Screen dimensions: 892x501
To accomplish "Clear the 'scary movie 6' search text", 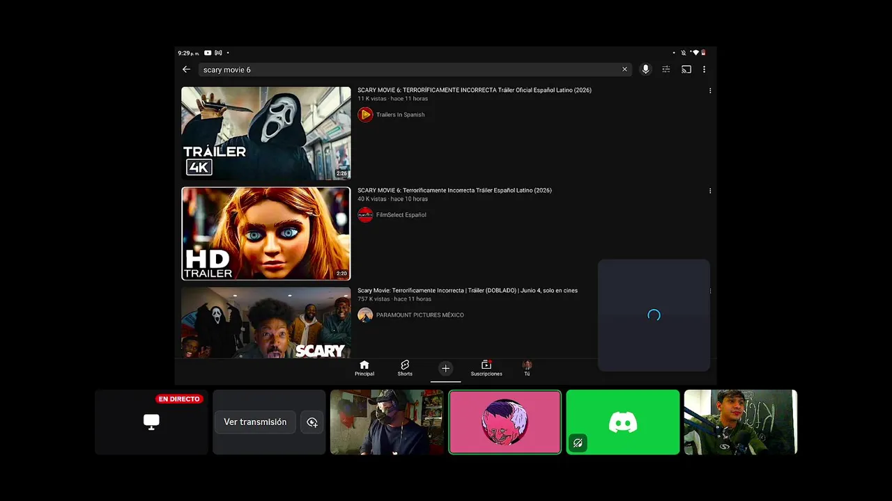I will click(624, 70).
